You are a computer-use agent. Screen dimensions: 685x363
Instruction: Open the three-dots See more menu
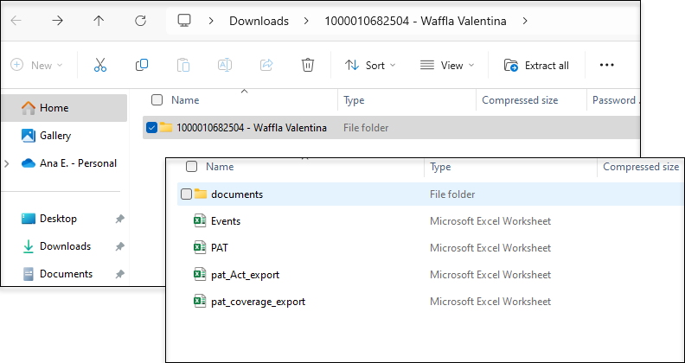click(x=606, y=65)
